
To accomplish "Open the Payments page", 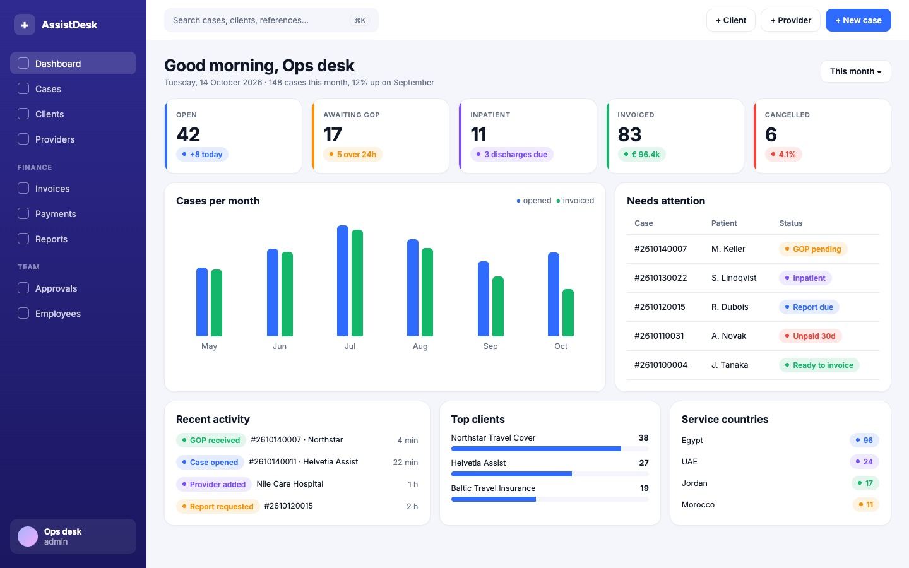I will point(73,213).
